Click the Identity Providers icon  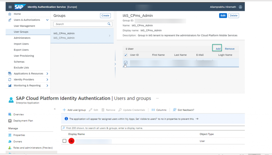10,80
